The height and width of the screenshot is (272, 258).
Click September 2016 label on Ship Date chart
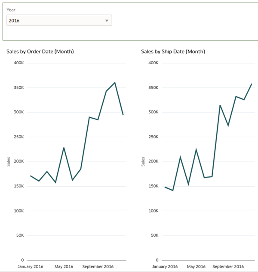[228, 266]
